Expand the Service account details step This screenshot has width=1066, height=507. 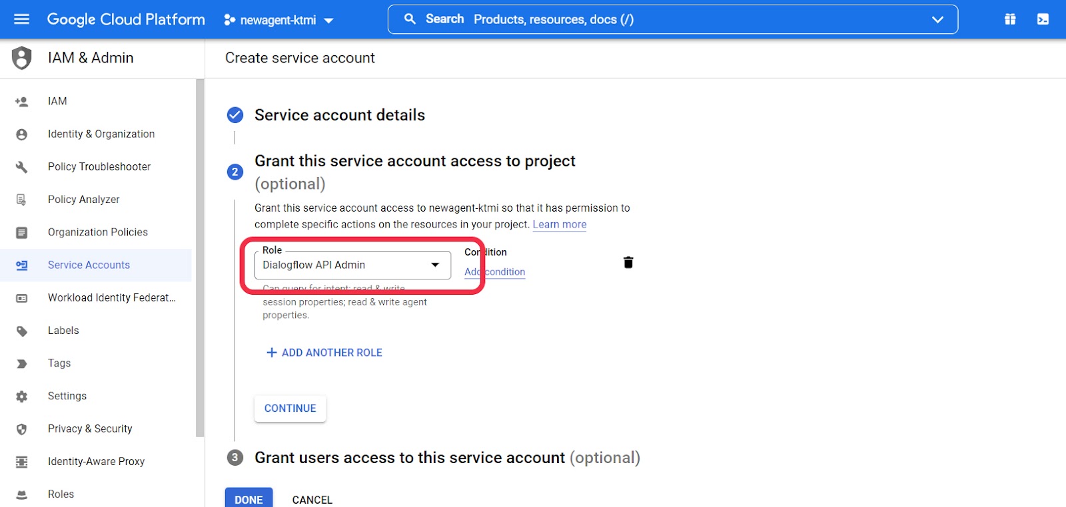point(340,115)
